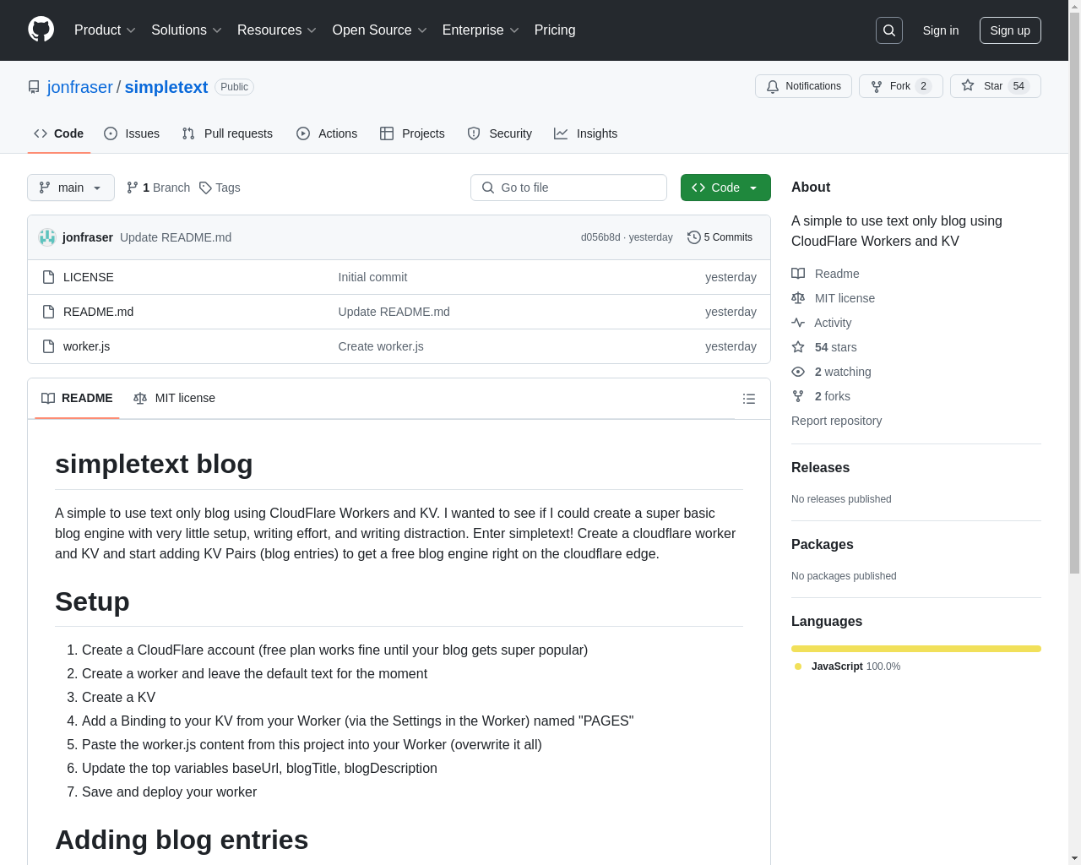Open the Projects tab
Screen dimensions: 1081x865
point(412,133)
